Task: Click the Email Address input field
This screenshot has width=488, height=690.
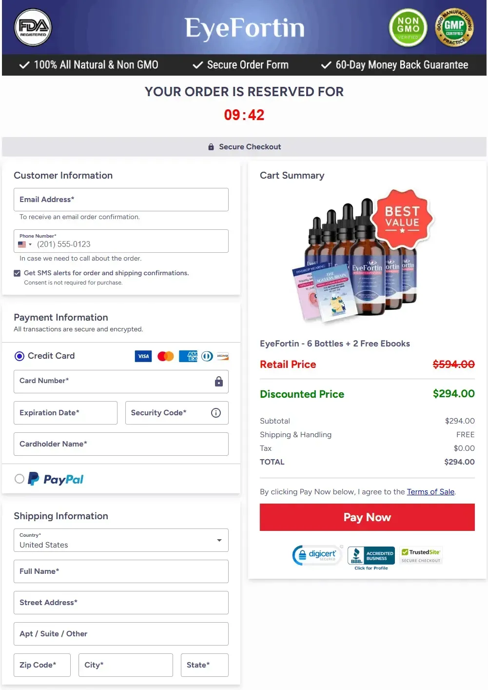Action: coord(121,200)
